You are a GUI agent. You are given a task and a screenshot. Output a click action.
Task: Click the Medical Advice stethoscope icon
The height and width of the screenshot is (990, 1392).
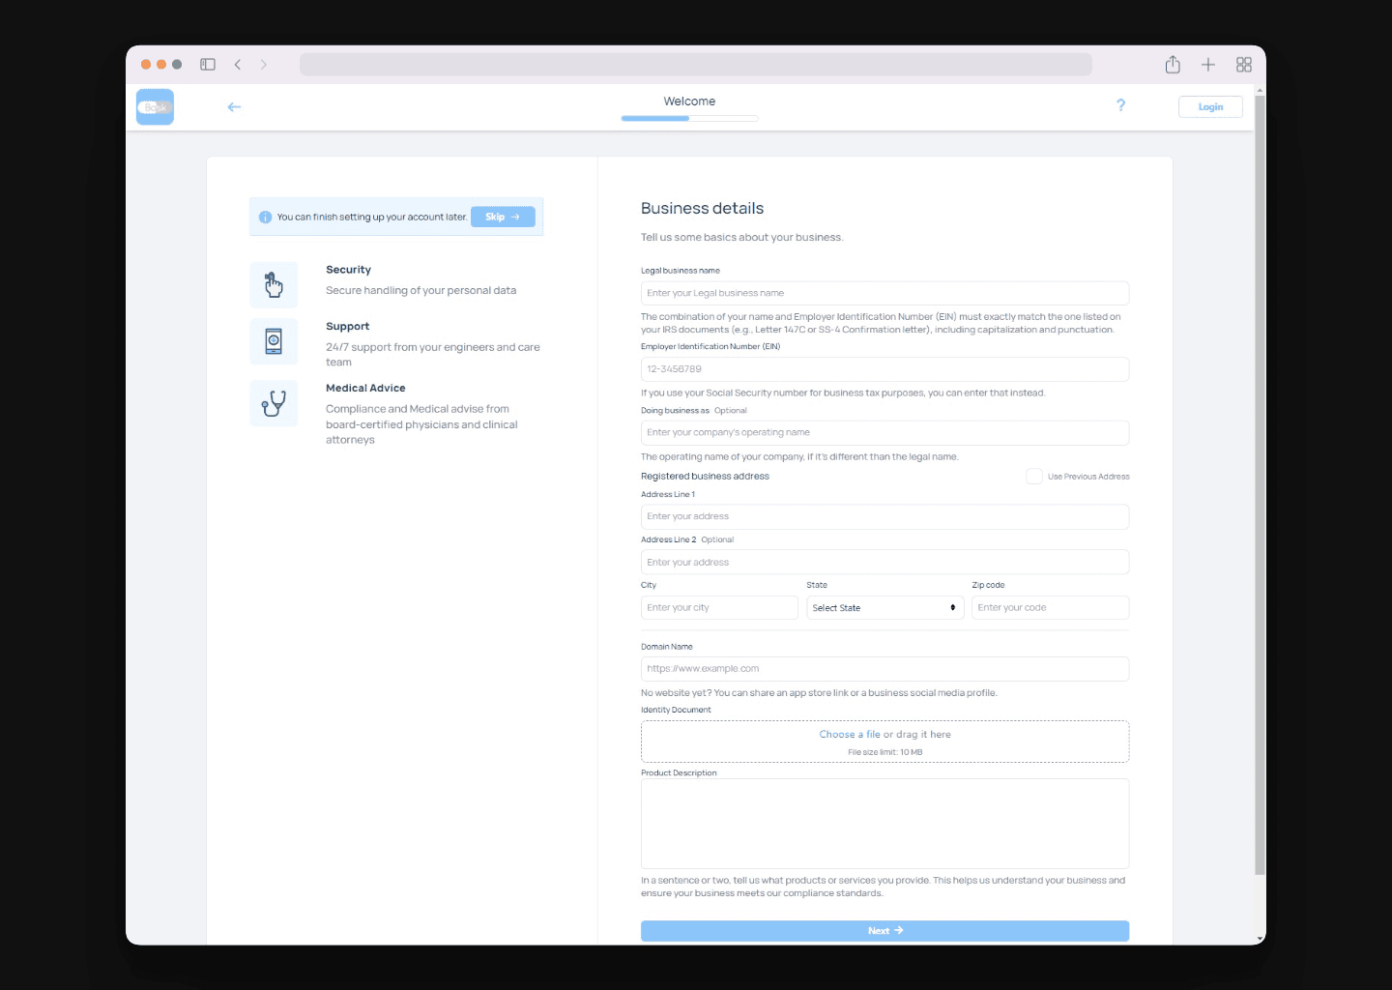point(274,403)
